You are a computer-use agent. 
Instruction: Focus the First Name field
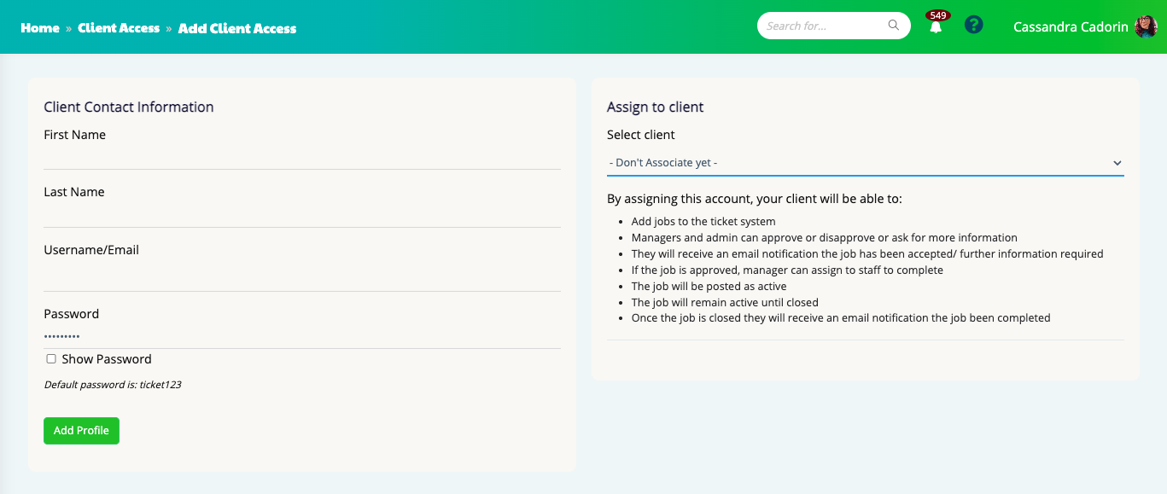302,157
